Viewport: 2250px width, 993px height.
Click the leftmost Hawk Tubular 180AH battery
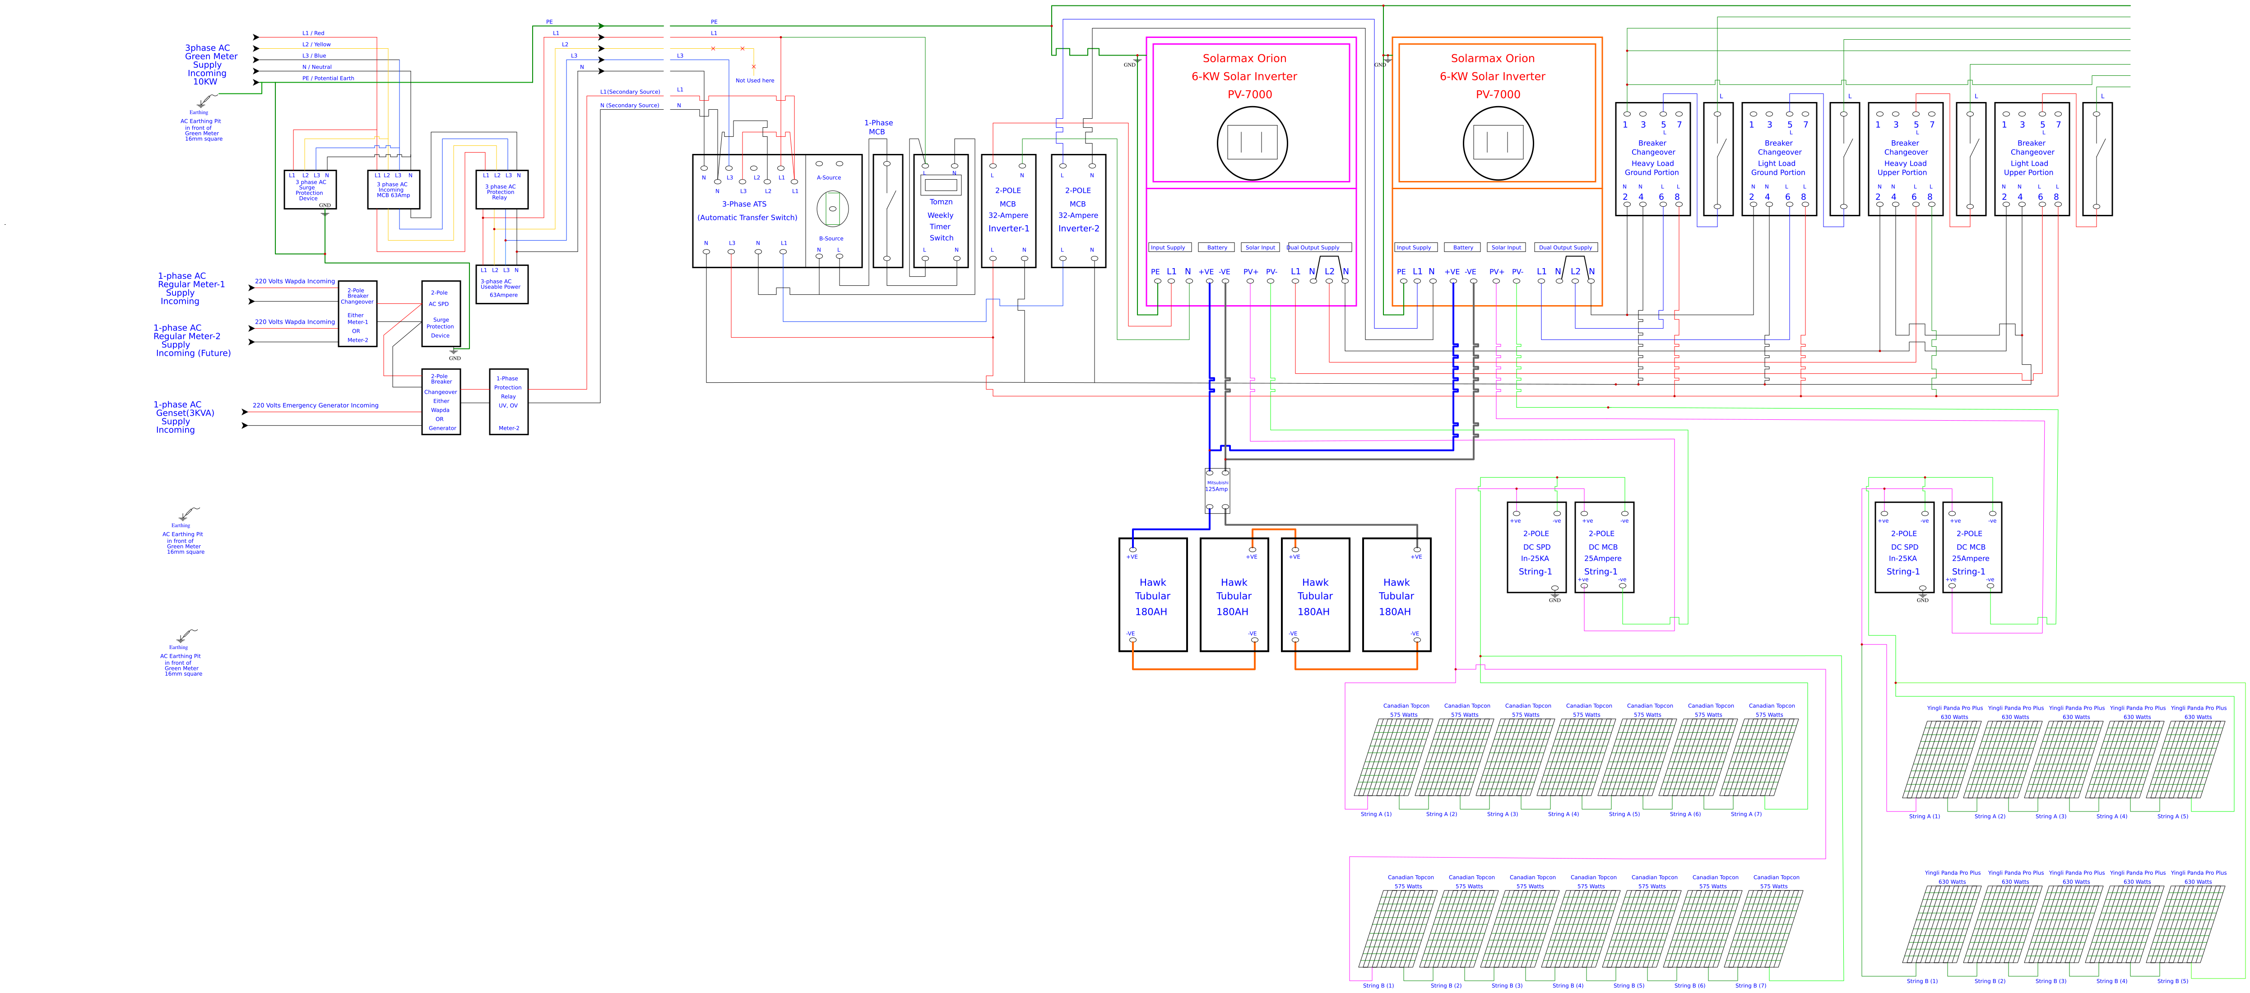click(1152, 596)
